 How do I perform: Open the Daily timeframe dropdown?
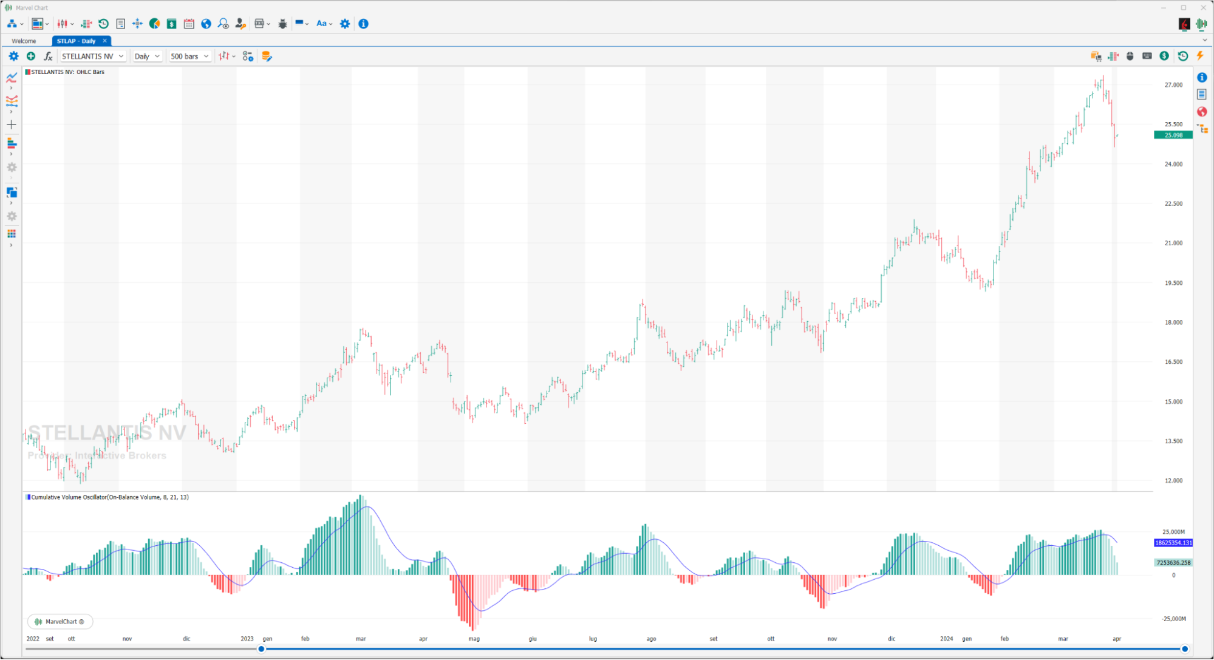[147, 56]
